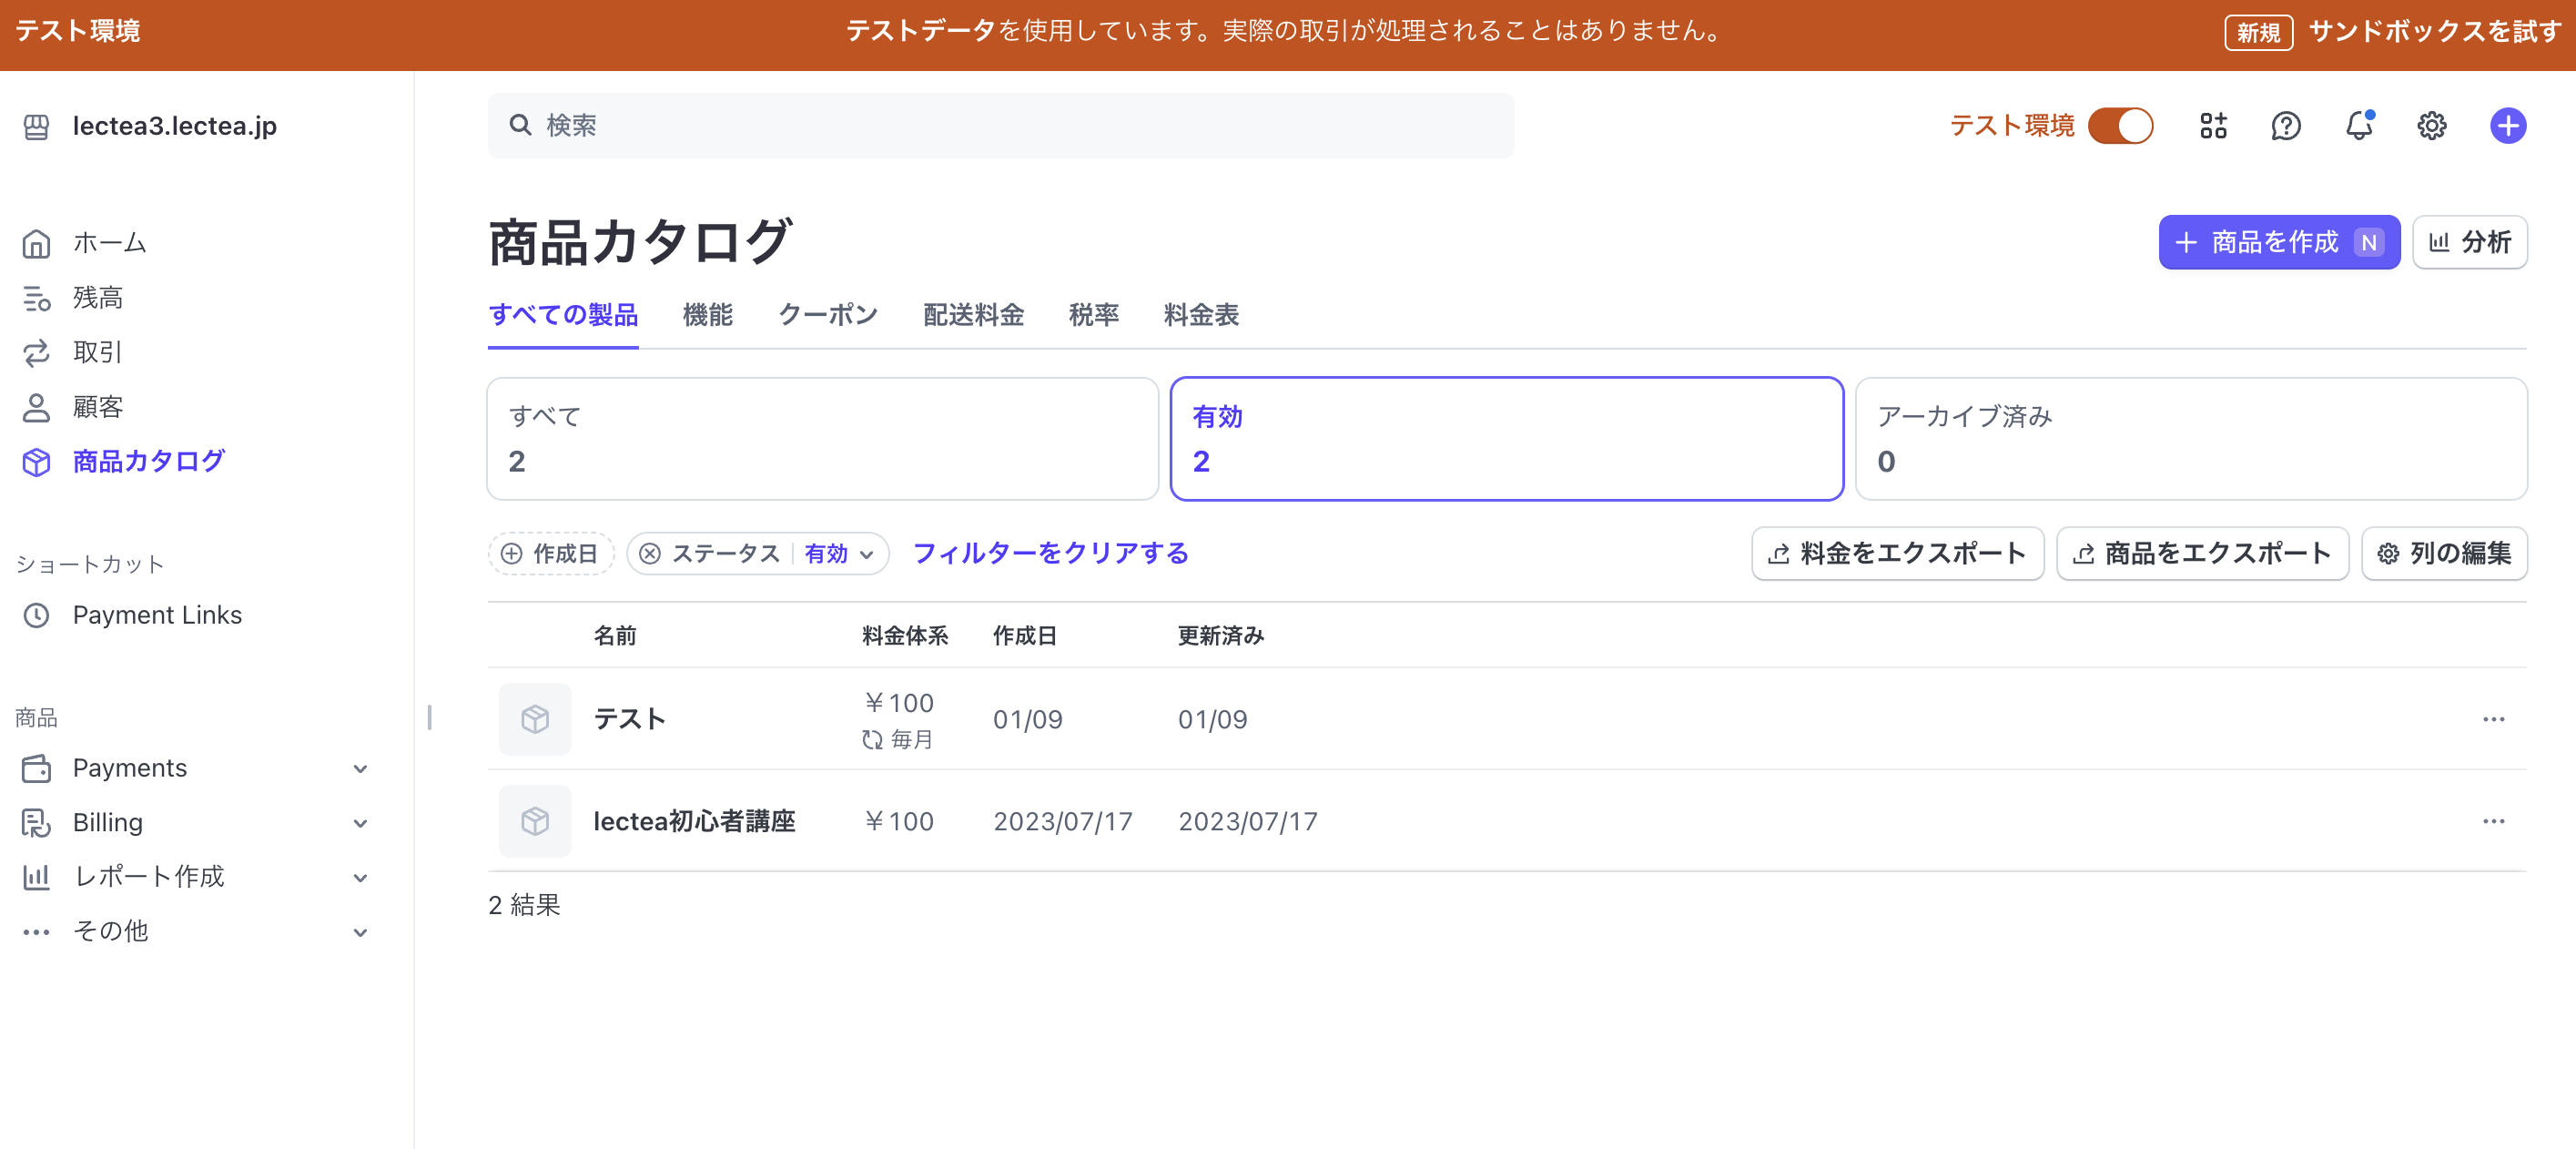
Task: Open the app grid icon near test toggle
Action: pyautogui.click(x=2213, y=125)
